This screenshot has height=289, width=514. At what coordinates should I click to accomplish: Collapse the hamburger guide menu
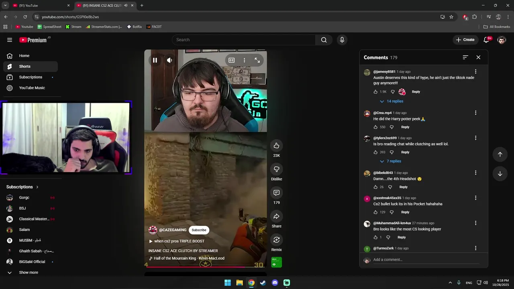10,40
